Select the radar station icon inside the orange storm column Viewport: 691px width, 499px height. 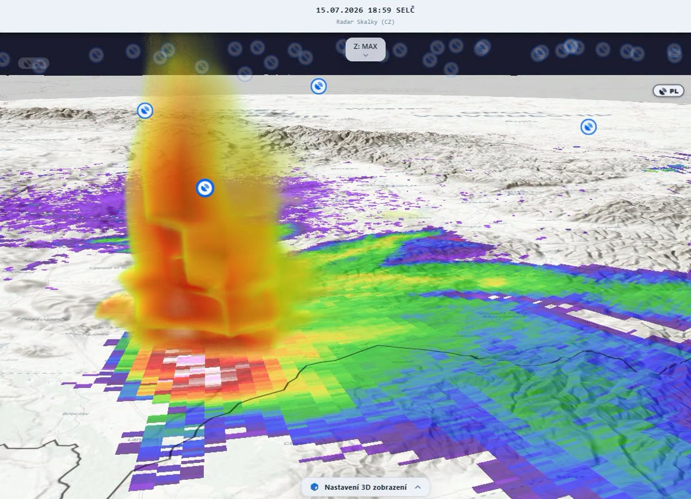[205, 188]
